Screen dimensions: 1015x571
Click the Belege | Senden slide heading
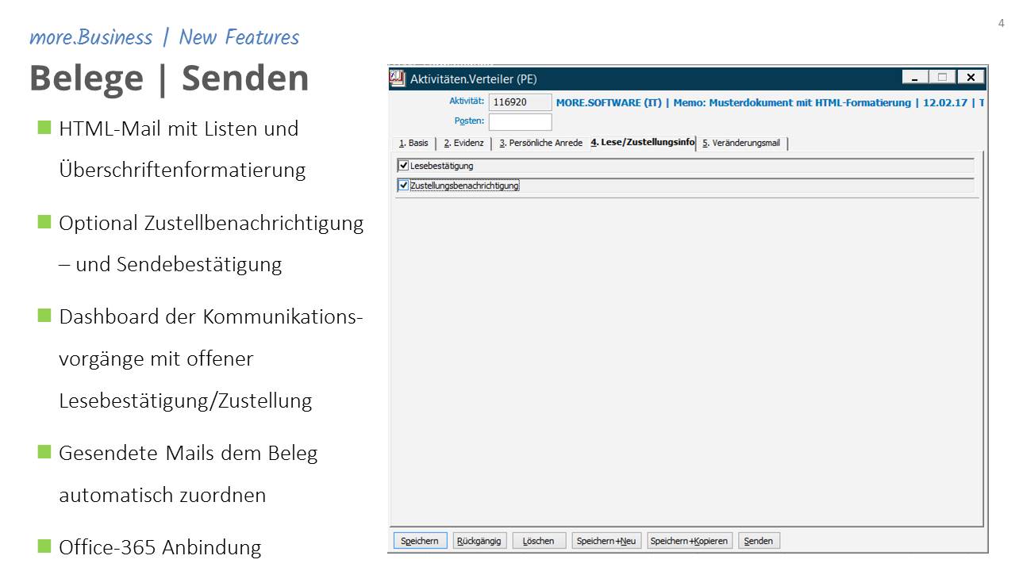coord(169,78)
